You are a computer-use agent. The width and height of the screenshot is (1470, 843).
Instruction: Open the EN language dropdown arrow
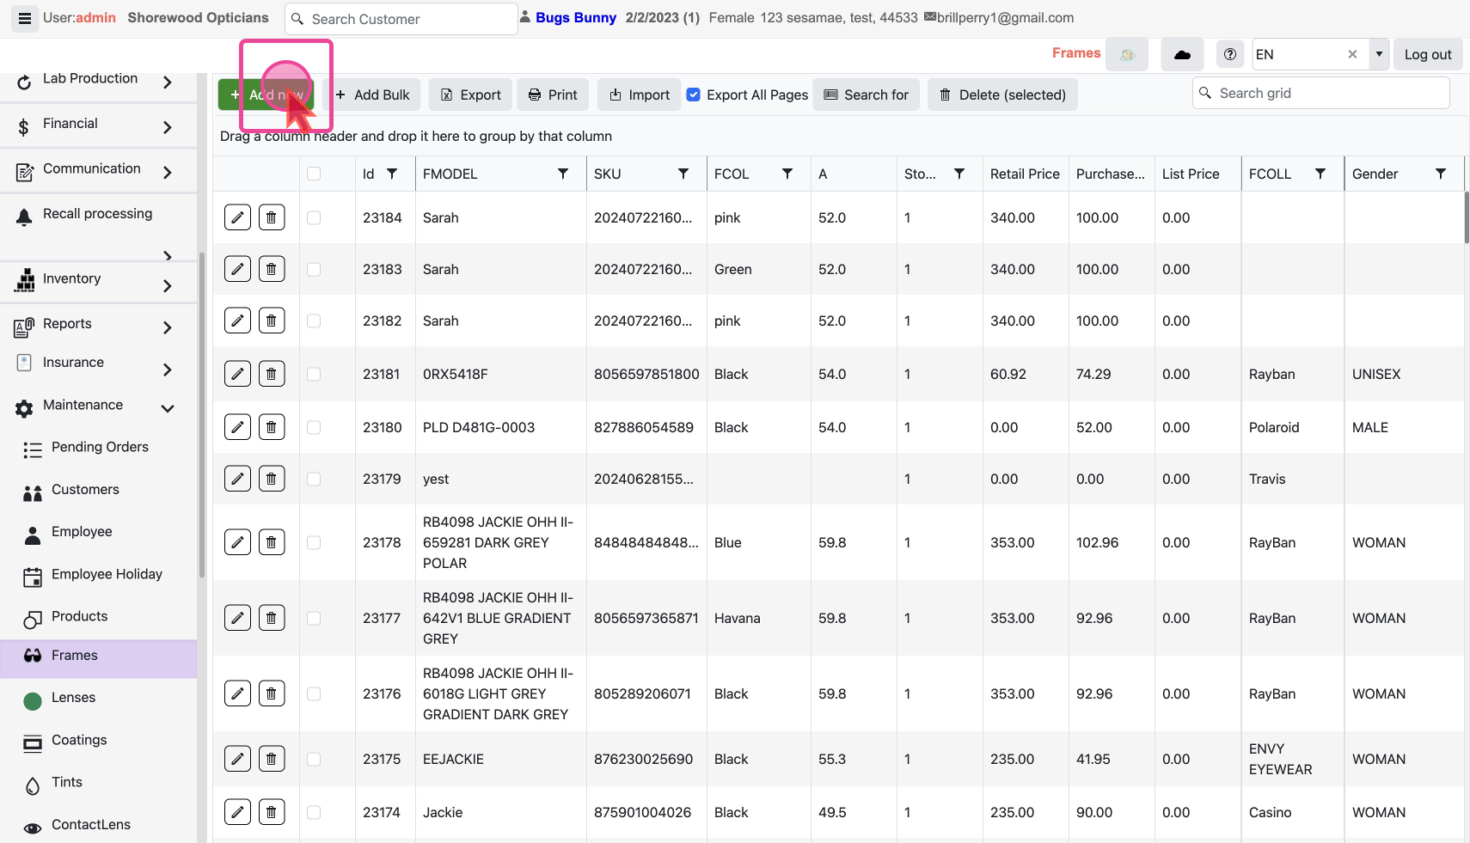1379,55
